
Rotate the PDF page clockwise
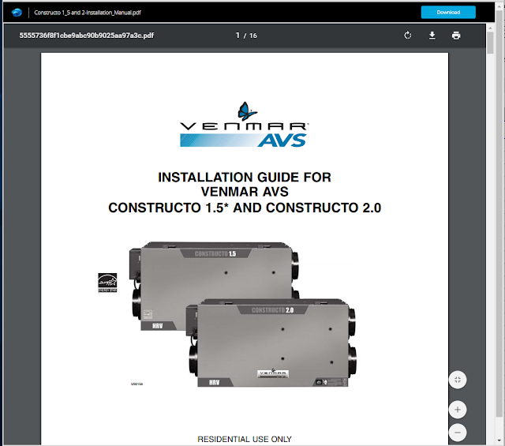[407, 35]
